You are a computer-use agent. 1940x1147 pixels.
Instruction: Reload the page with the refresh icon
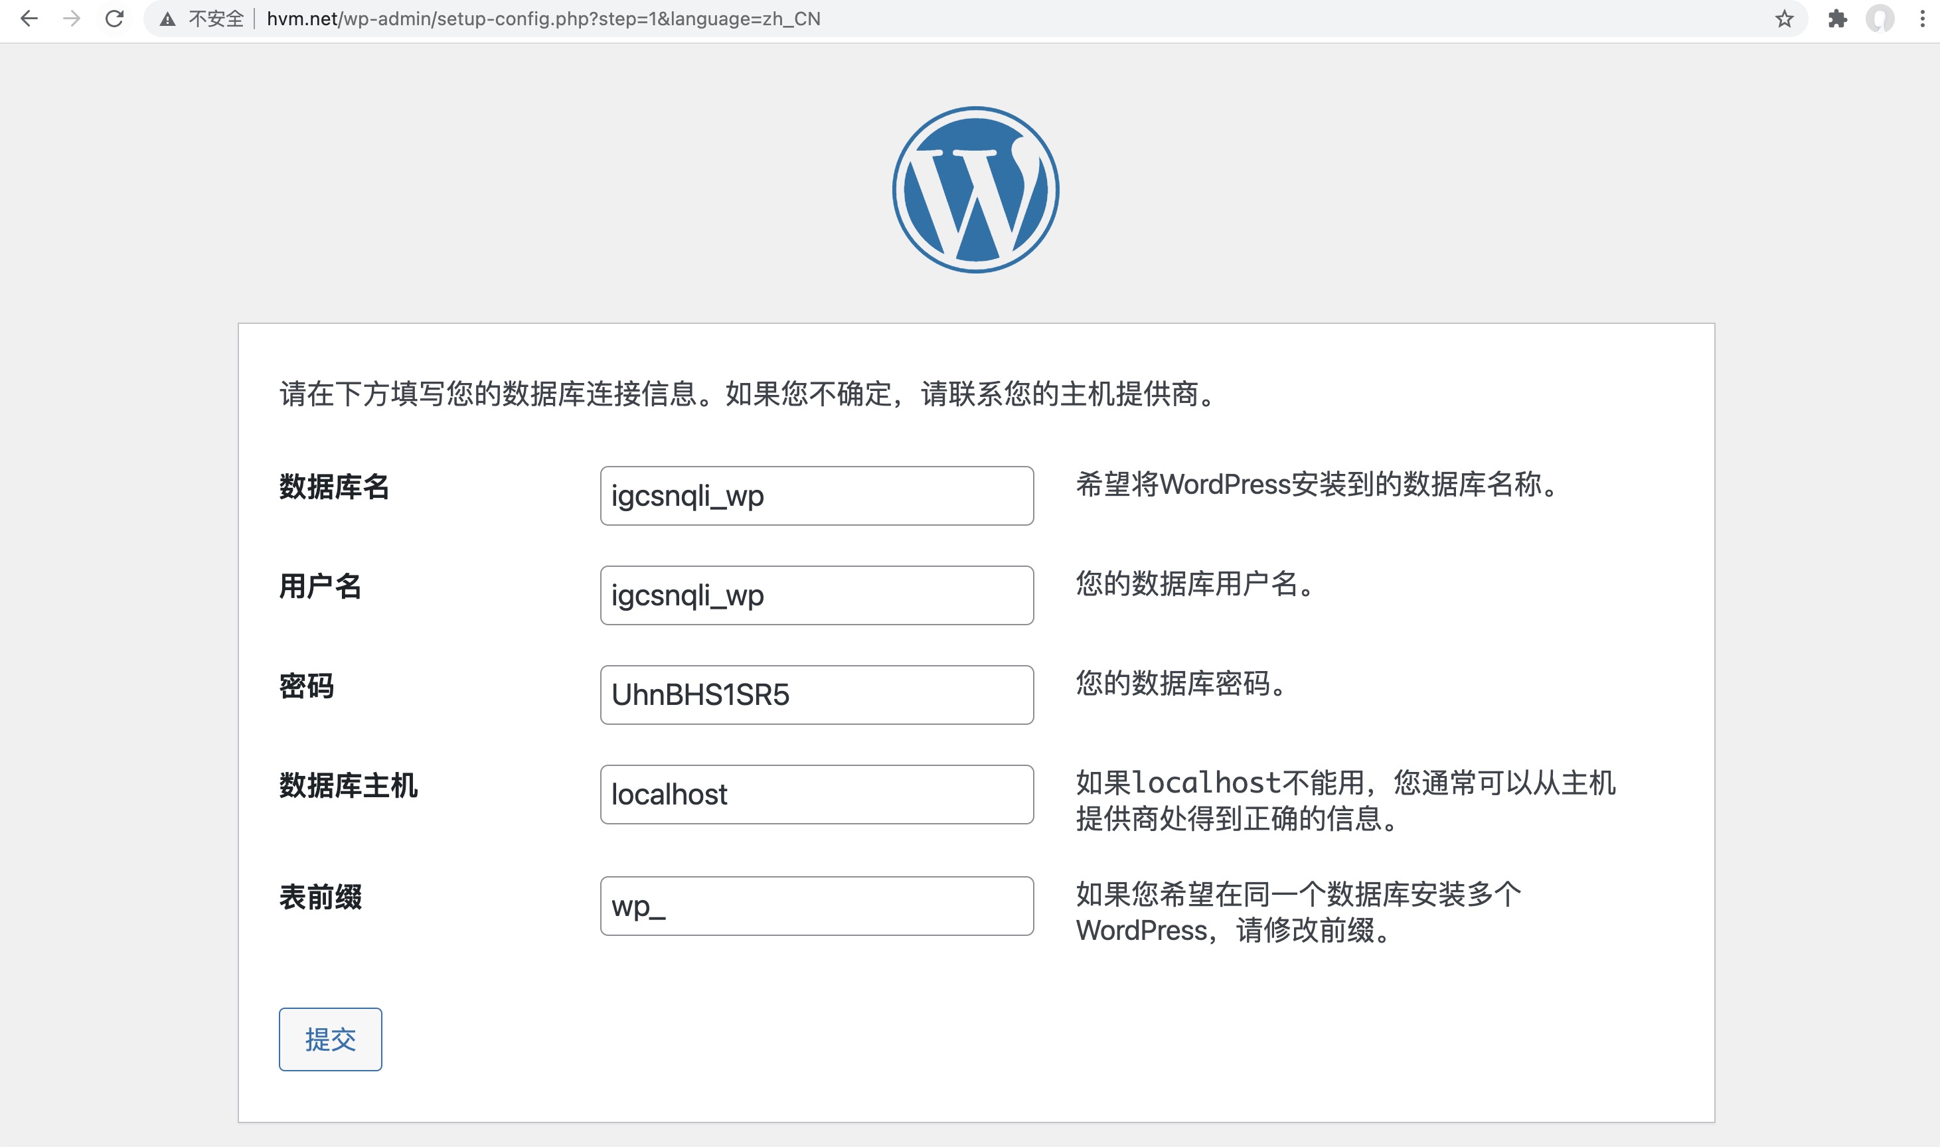pyautogui.click(x=114, y=19)
